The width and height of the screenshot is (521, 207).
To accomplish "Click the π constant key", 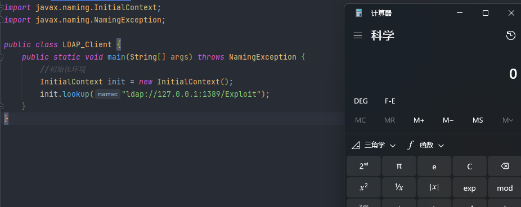I will pyautogui.click(x=399, y=166).
